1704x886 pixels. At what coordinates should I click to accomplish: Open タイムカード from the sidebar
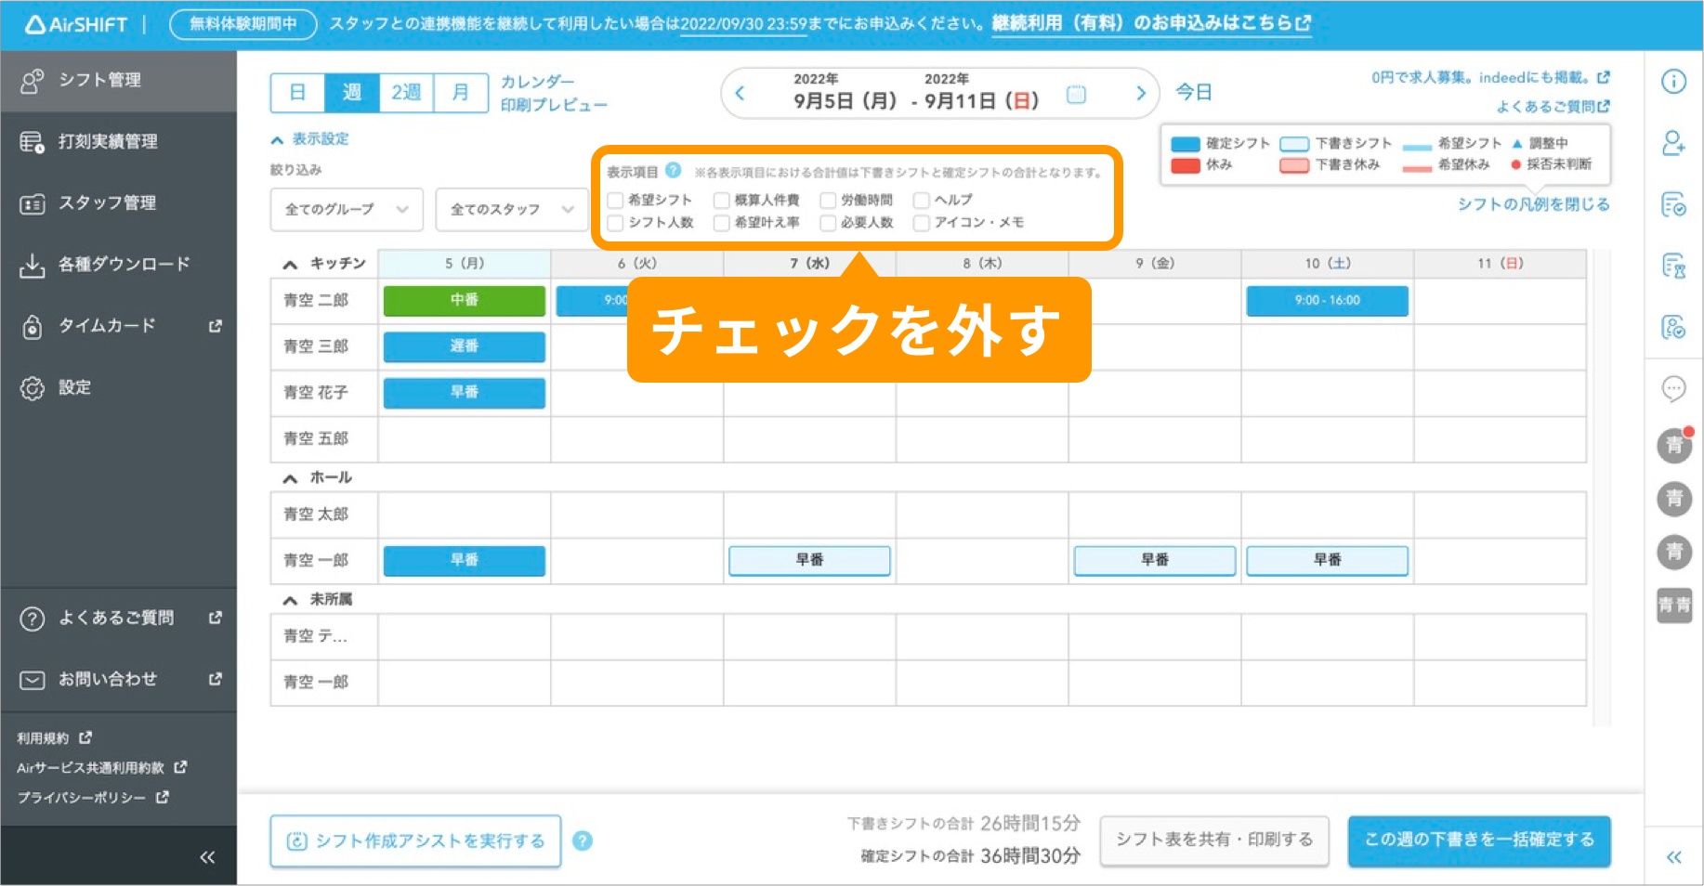pyautogui.click(x=107, y=326)
